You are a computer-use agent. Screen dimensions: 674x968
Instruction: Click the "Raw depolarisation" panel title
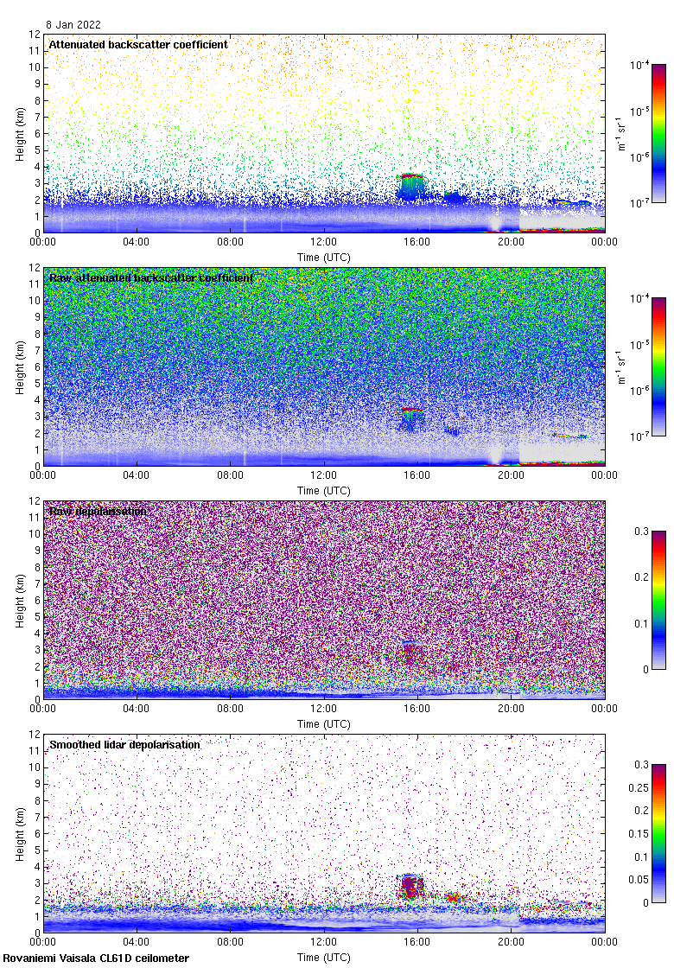click(98, 511)
